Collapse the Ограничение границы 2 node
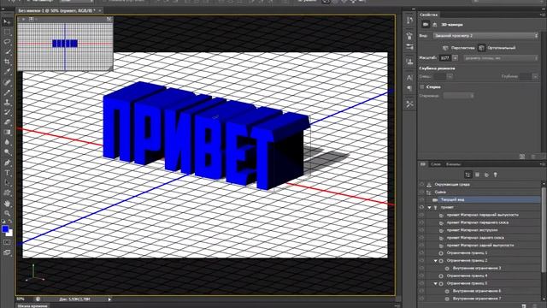This screenshot has height=308, width=547. [435, 260]
